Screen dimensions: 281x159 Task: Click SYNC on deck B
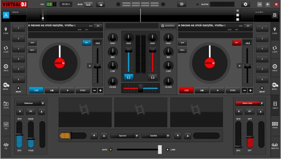point(233,90)
